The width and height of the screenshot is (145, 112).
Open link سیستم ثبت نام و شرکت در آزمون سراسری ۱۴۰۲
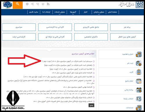tap(67, 61)
